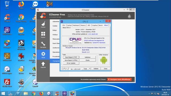The height and width of the screenshot is (96, 171).
Task: Click the Validation button in Tools group
Action: click(88, 57)
